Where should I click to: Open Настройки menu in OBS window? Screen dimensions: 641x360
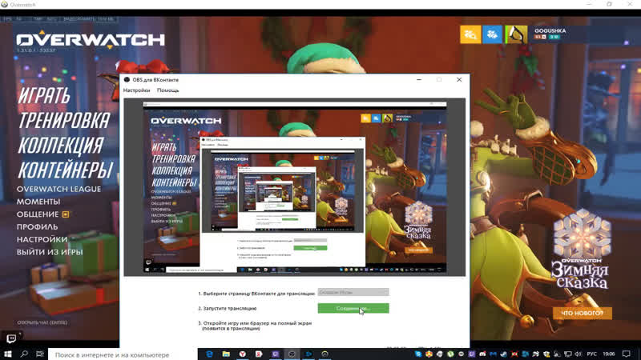click(x=136, y=90)
